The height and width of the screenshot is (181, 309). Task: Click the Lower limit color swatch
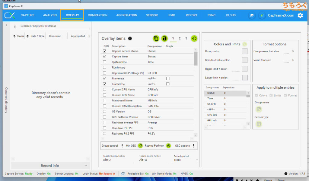click(x=244, y=78)
